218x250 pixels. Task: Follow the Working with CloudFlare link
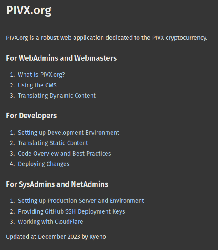coord(50,222)
